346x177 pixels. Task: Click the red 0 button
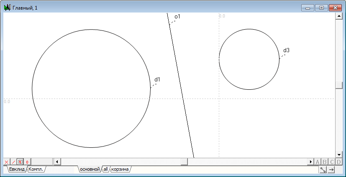[x=27, y=162]
